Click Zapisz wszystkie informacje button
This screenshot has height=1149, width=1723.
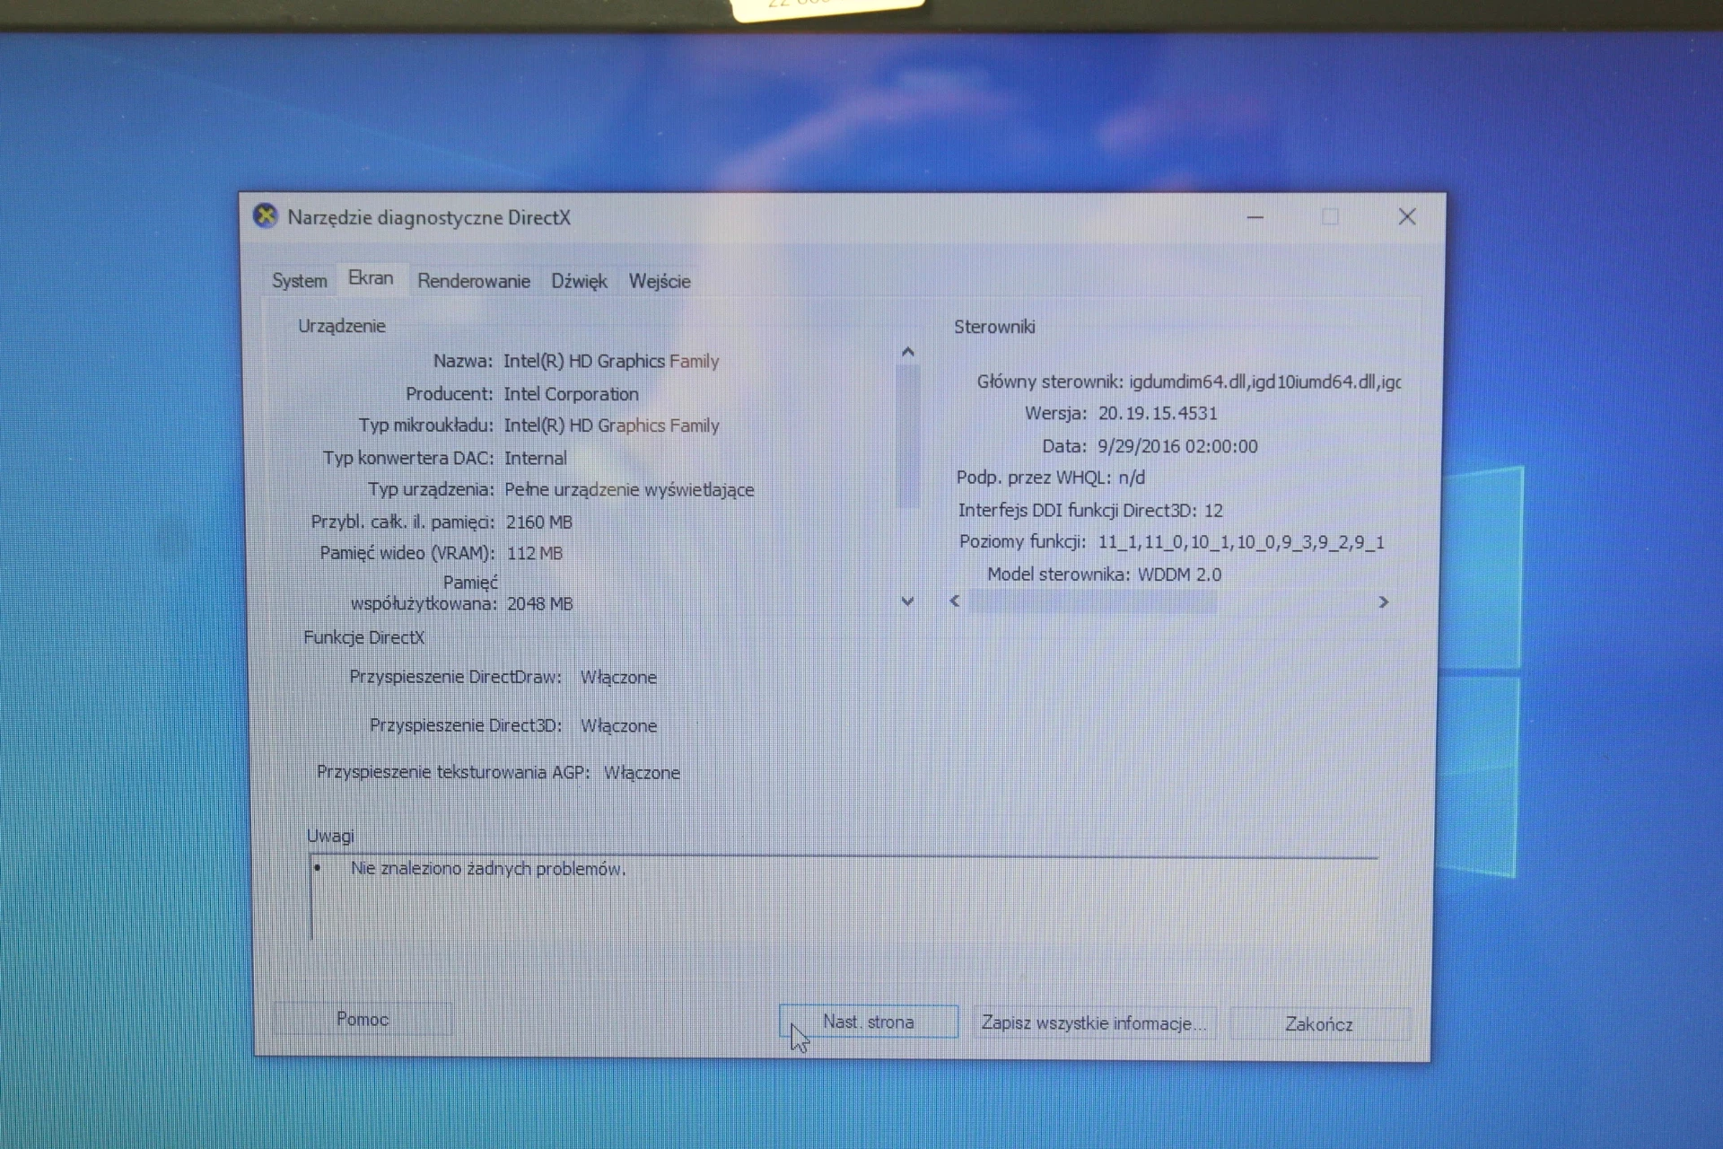[x=1094, y=1023]
